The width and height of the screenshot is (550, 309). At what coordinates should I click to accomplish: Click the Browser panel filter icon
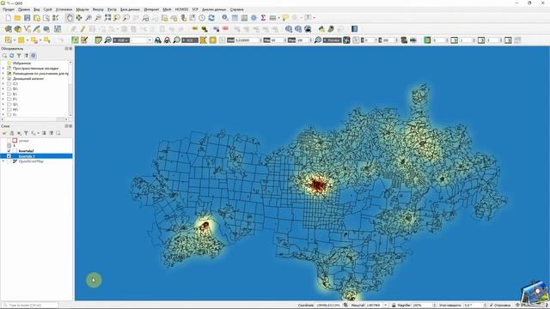[x=19, y=56]
